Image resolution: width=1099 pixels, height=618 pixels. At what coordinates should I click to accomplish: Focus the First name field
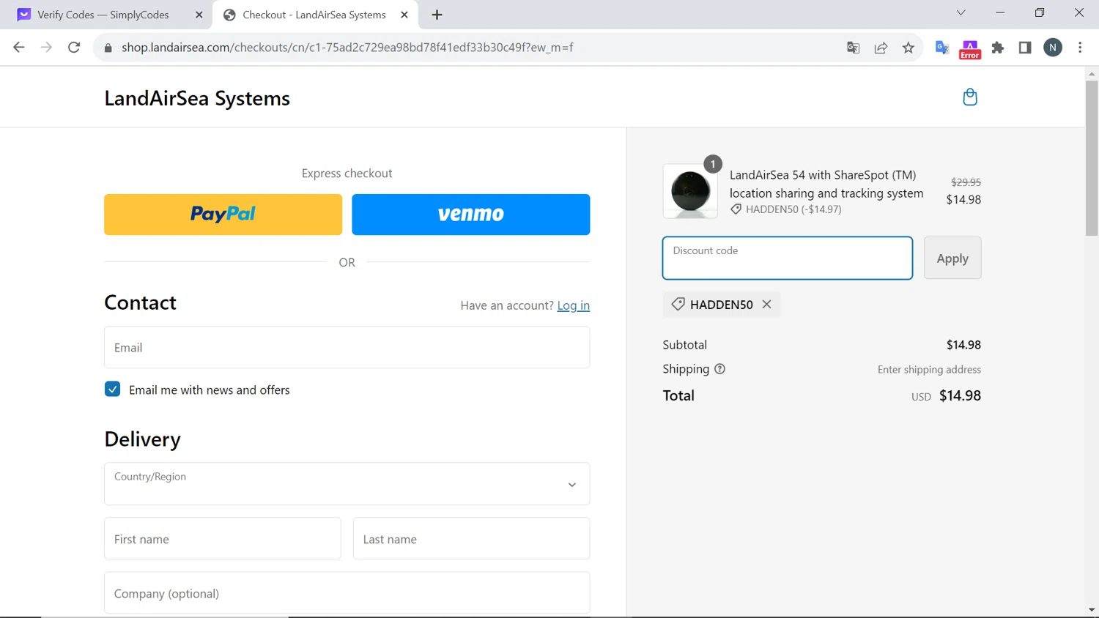[x=222, y=539]
